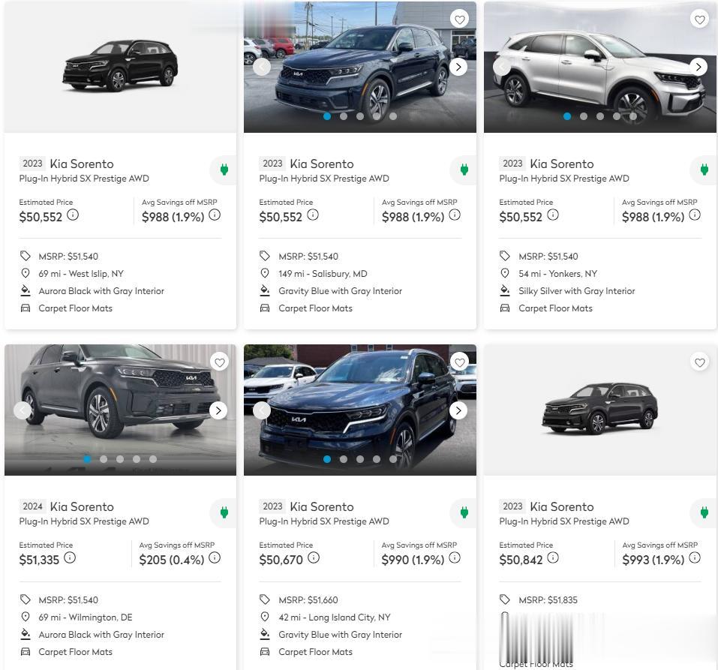Favorite the 2024 Wilmington Sorento with heart

click(x=219, y=362)
